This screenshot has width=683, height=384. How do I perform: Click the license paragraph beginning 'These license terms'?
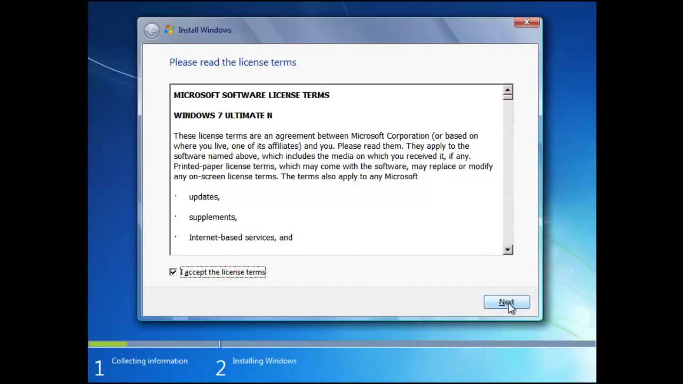[x=333, y=156]
